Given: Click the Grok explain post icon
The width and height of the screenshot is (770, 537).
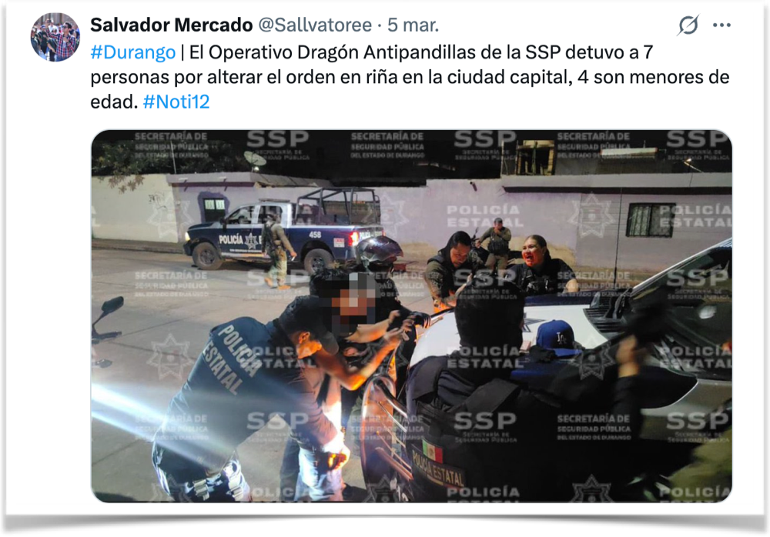Looking at the screenshot, I should tap(688, 25).
